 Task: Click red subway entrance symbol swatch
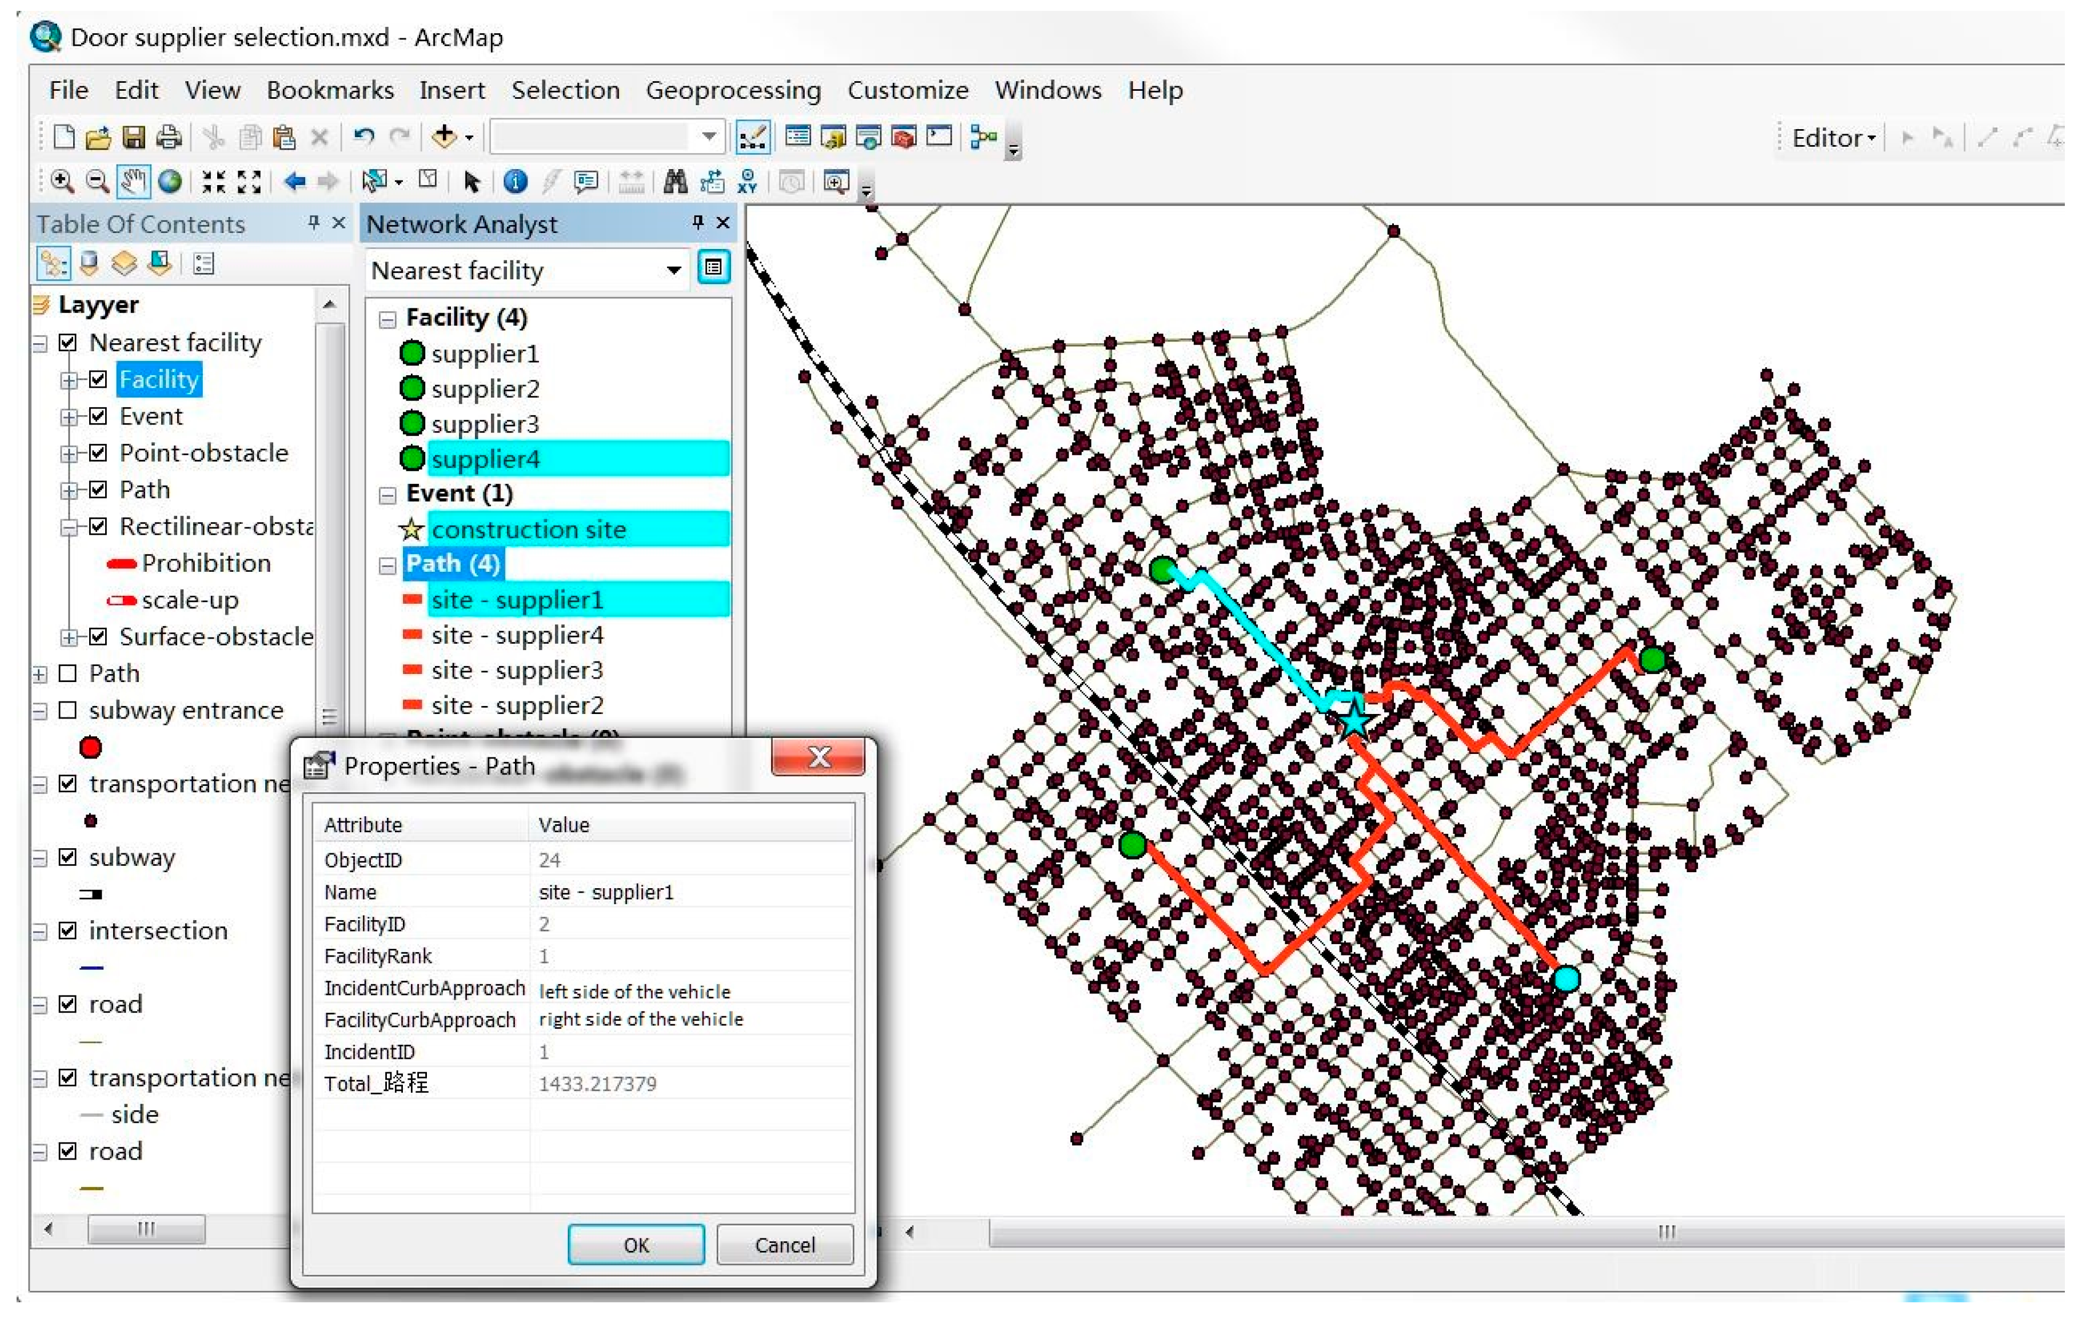click(91, 748)
